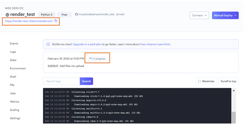245x128 pixels.
Task: Click the info icon in the upgrade banner
Action: pos(48,44)
